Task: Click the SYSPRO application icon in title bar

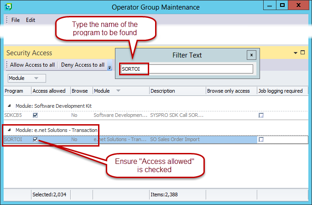Action: (8, 7)
